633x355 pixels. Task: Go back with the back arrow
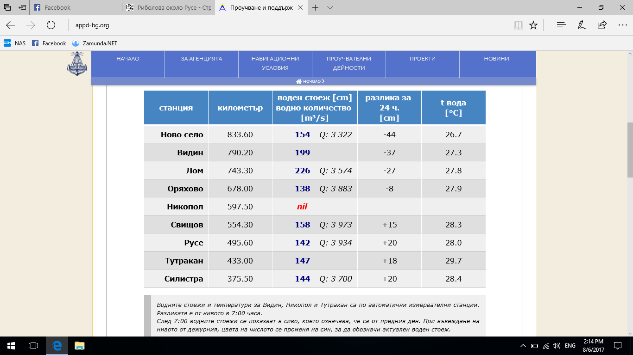10,25
